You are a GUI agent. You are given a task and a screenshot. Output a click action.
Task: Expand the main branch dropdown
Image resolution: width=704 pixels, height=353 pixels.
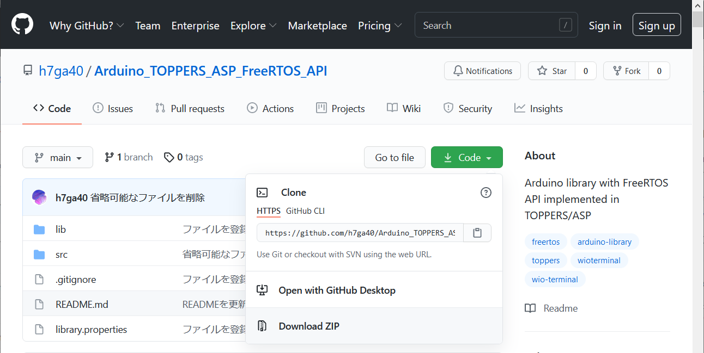coord(58,157)
